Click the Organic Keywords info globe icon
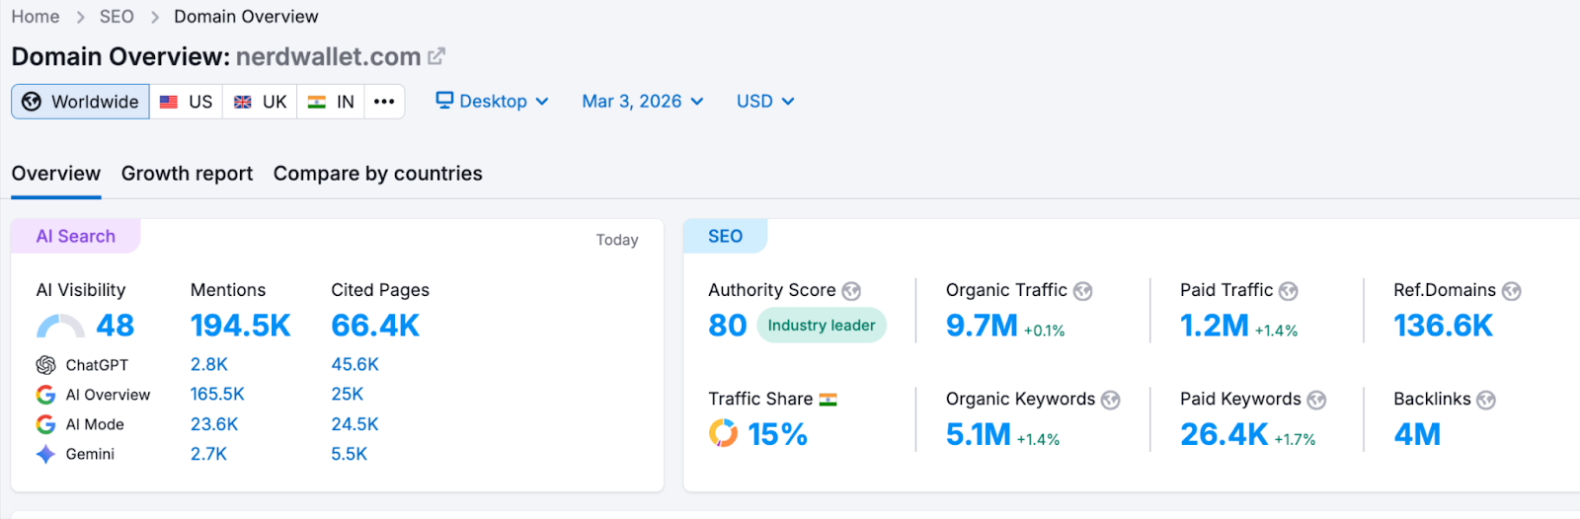Image resolution: width=1580 pixels, height=519 pixels. 1111,400
